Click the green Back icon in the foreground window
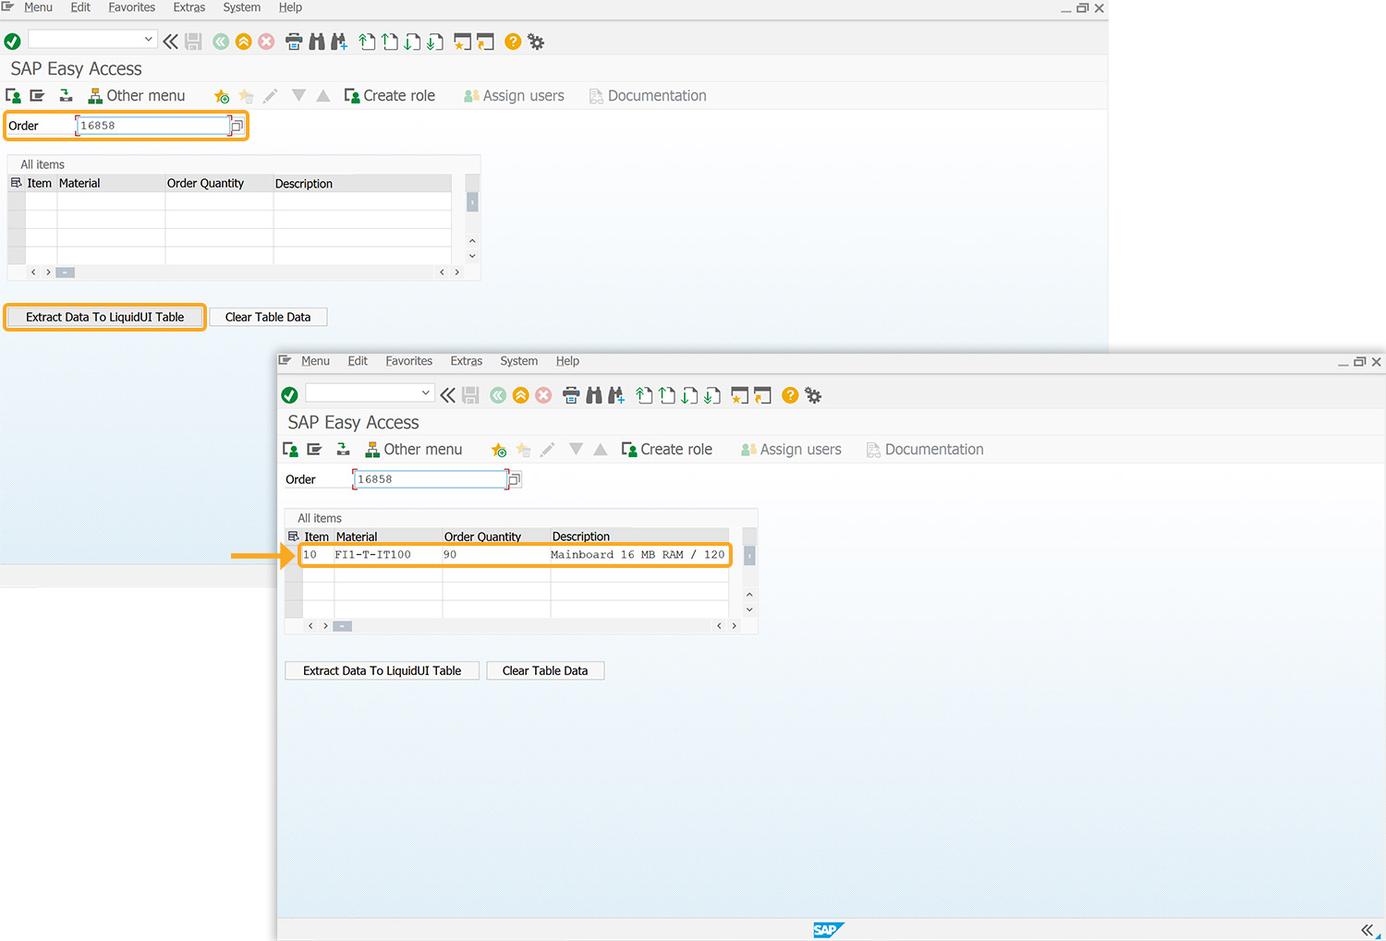1386x941 pixels. [498, 395]
